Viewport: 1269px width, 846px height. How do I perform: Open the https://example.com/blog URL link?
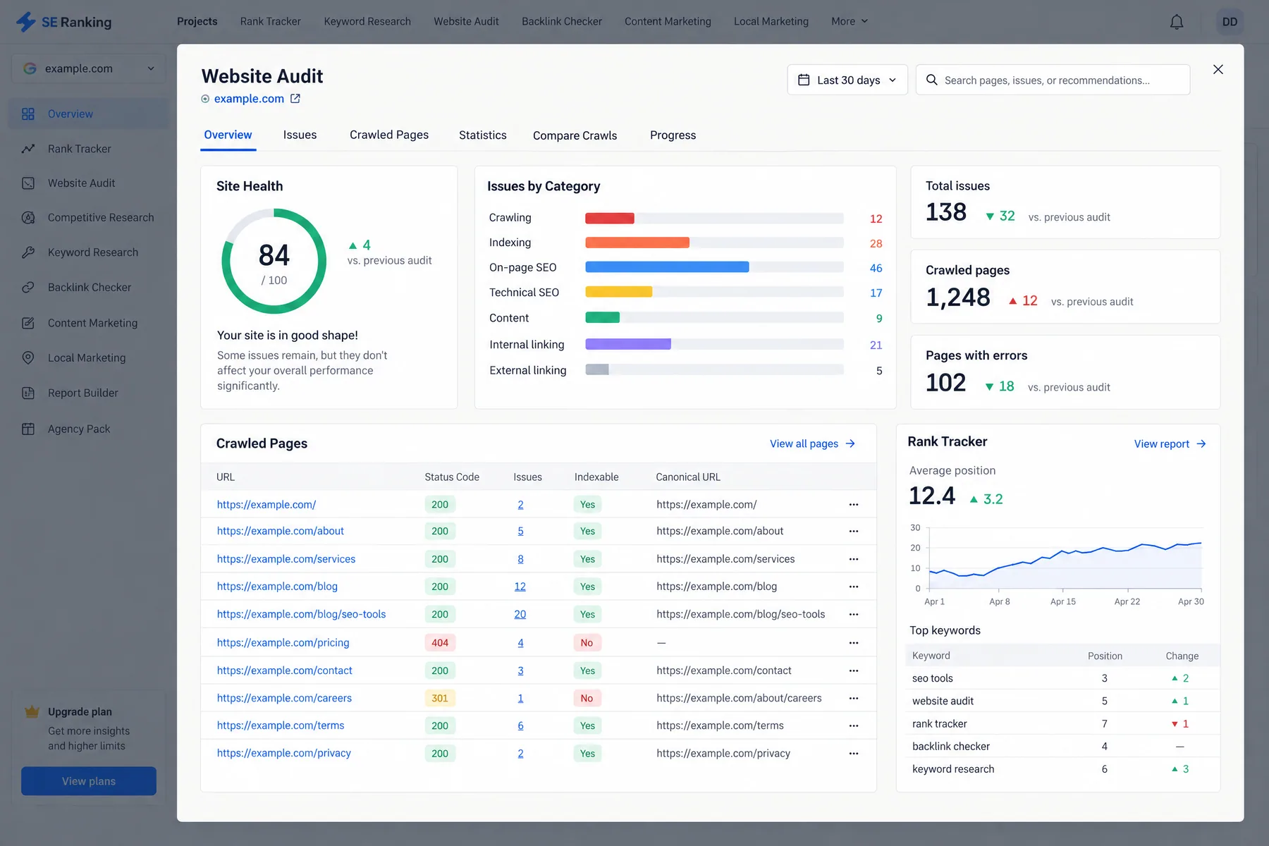pos(277,587)
